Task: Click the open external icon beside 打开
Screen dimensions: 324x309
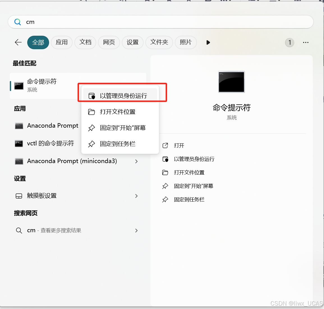Action: coord(165,145)
